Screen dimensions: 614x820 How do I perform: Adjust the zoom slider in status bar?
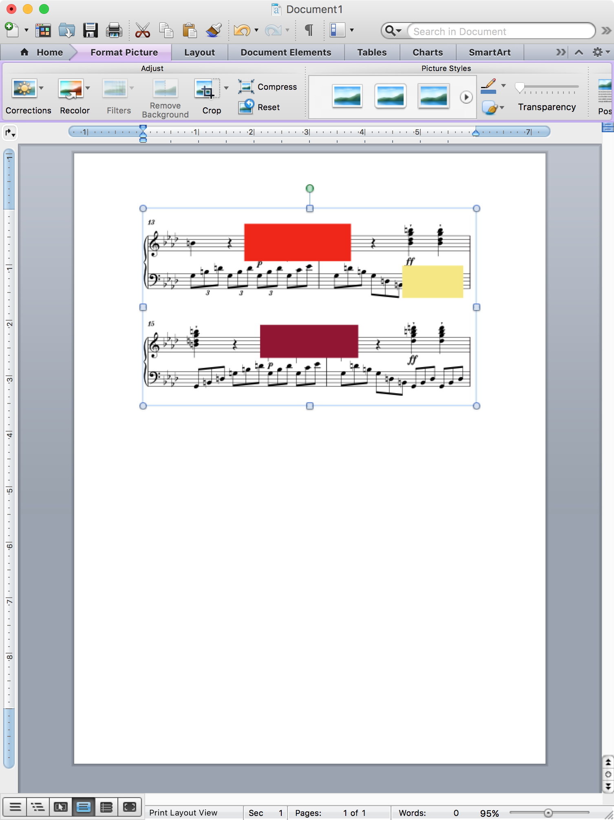point(549,813)
